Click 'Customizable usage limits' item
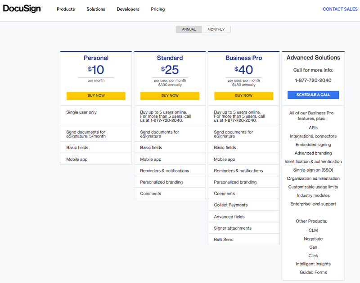The image size is (360, 283). click(313, 187)
